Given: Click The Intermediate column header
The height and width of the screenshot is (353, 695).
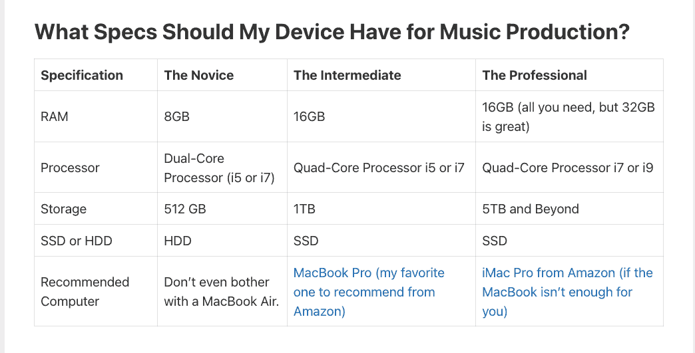Looking at the screenshot, I should [347, 75].
